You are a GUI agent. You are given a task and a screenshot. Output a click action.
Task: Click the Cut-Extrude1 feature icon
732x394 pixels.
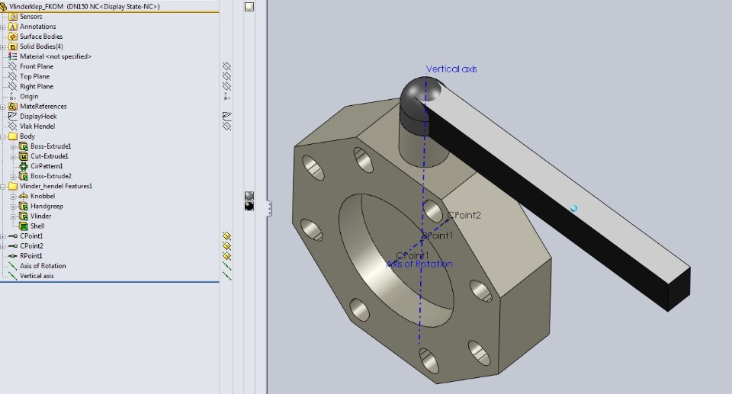24,156
